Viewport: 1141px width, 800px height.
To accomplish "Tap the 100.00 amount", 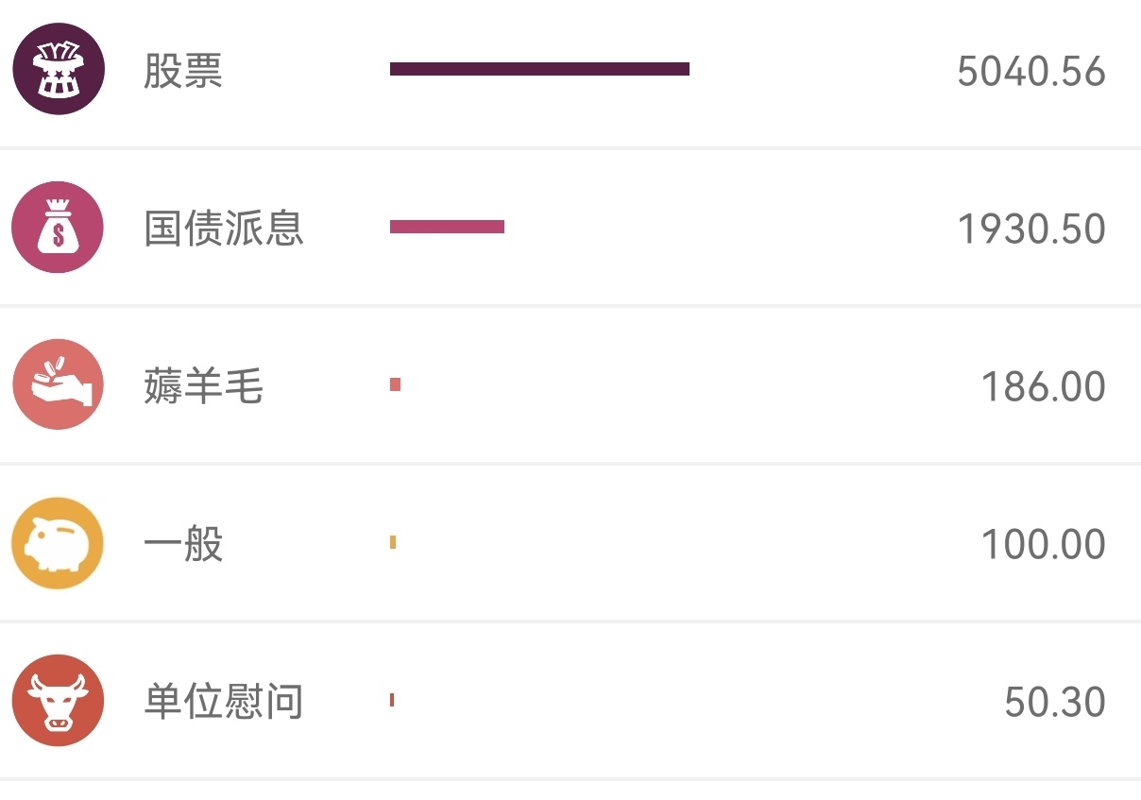I will click(x=1044, y=545).
